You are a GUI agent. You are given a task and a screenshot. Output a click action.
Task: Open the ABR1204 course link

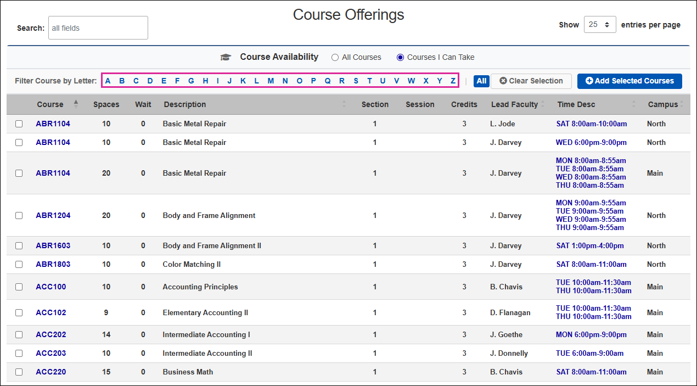pos(53,215)
